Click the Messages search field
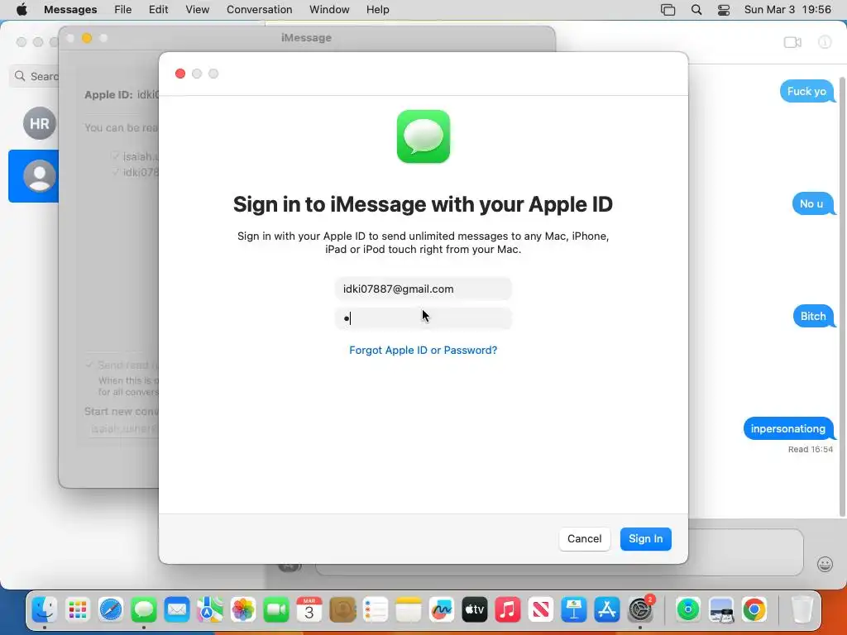The image size is (847, 635). pos(35,76)
